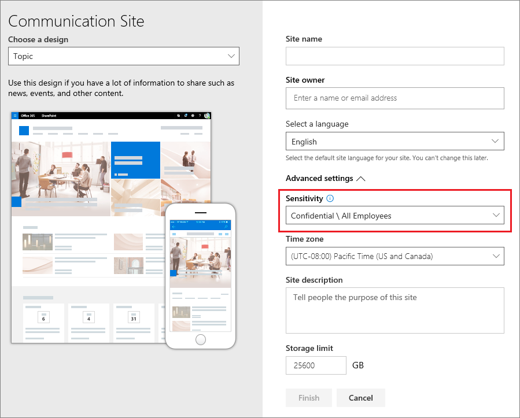Open the Choose a design dropdown

click(124, 56)
